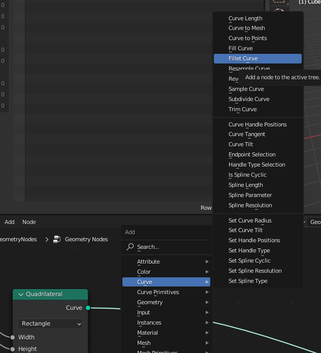This screenshot has width=321, height=353.
Task: Click the Geometry Nodes breadcrumb
Action: [86, 239]
